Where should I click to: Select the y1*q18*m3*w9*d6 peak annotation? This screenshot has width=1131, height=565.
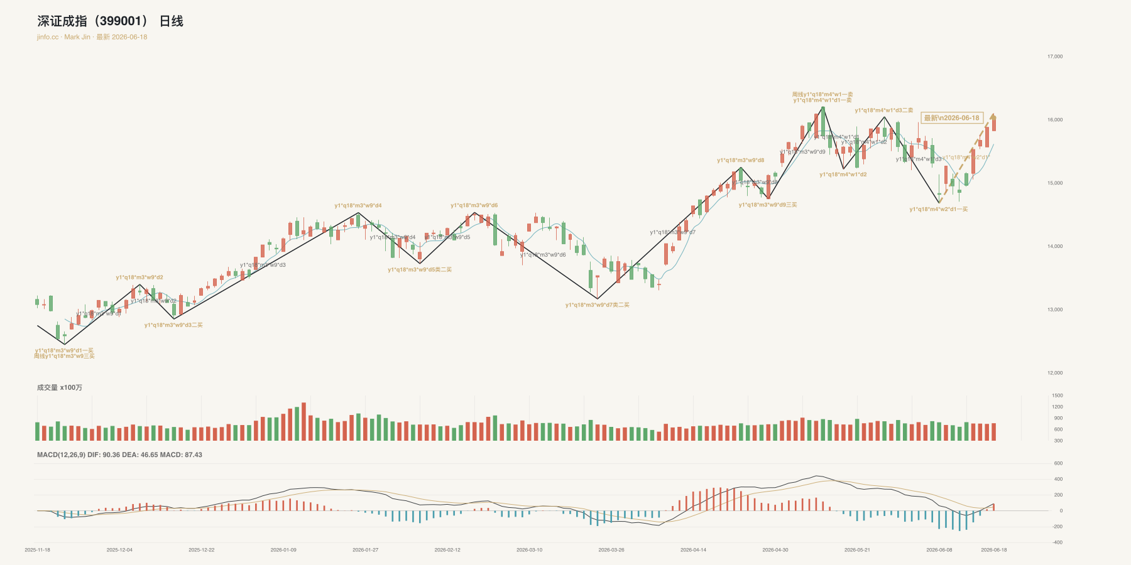[474, 206]
